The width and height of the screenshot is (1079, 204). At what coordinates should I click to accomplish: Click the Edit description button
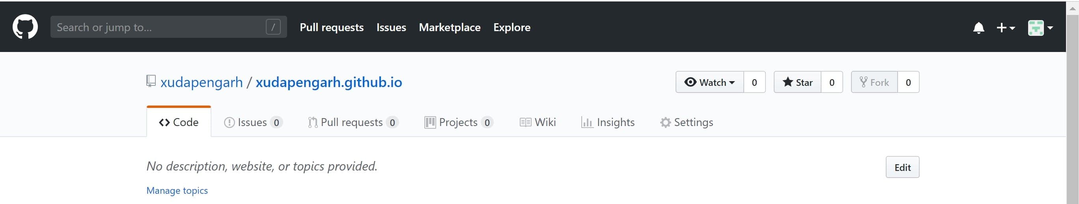point(902,167)
